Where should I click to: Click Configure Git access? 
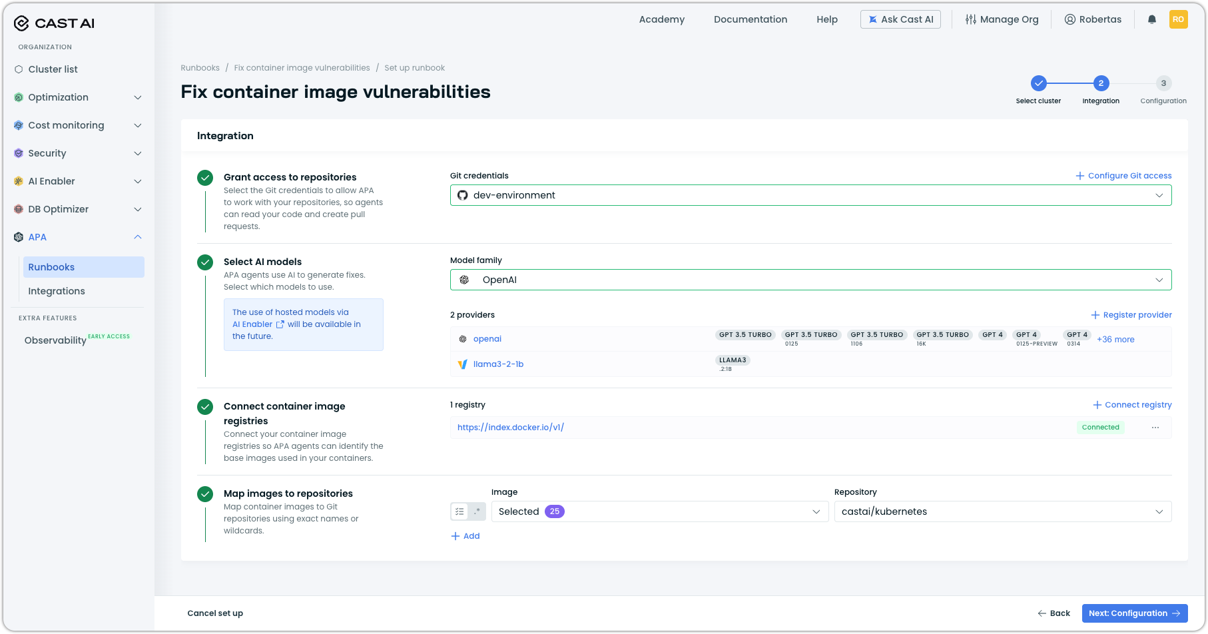point(1123,176)
